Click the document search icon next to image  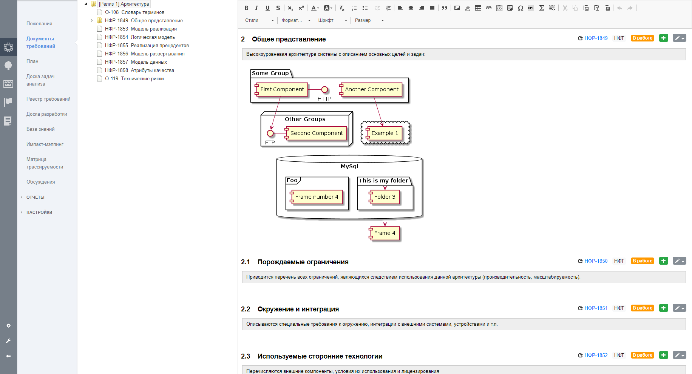[x=468, y=8]
